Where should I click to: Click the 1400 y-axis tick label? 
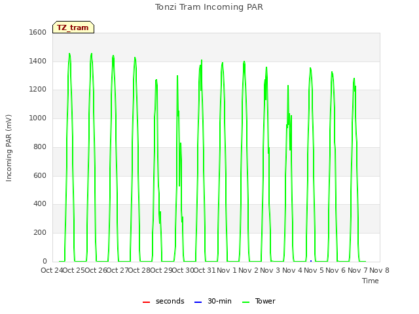tap(38, 61)
